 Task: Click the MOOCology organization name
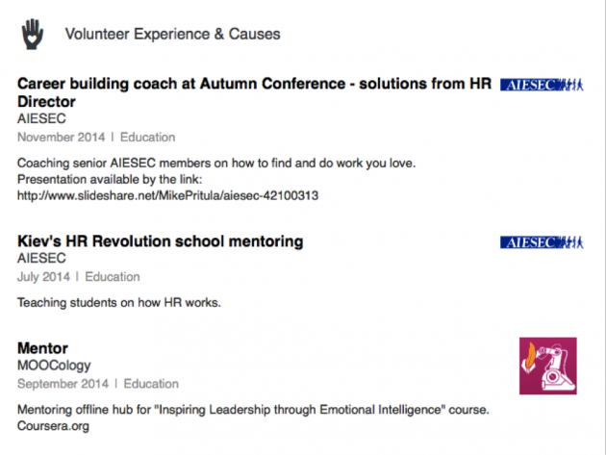tap(54, 366)
